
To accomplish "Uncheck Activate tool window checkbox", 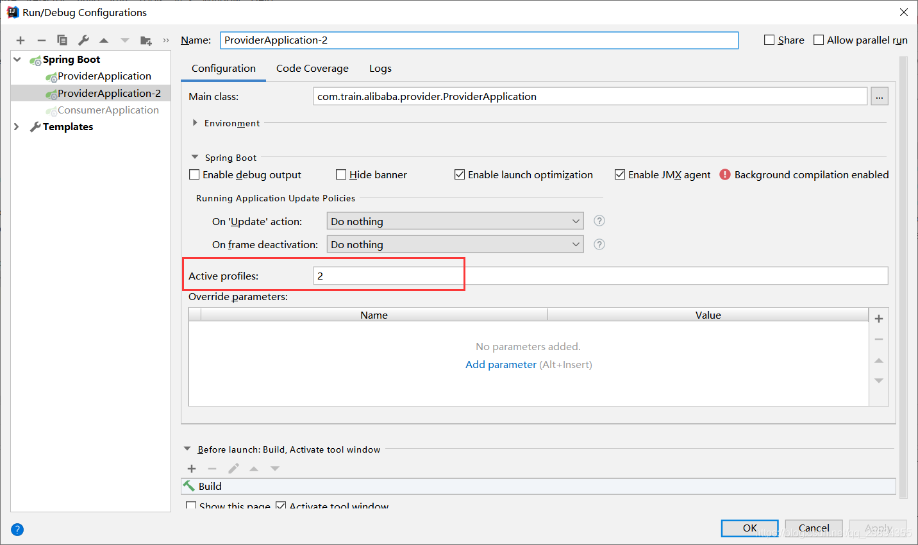I will 281,506.
